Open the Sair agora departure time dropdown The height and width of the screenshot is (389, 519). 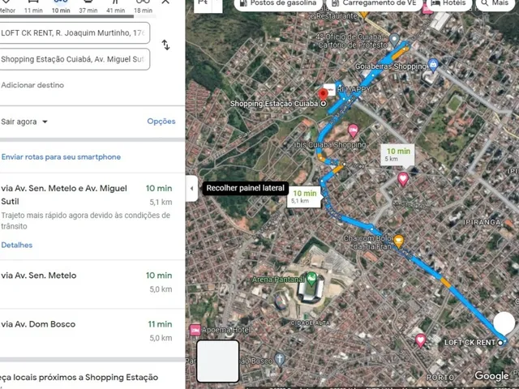24,122
